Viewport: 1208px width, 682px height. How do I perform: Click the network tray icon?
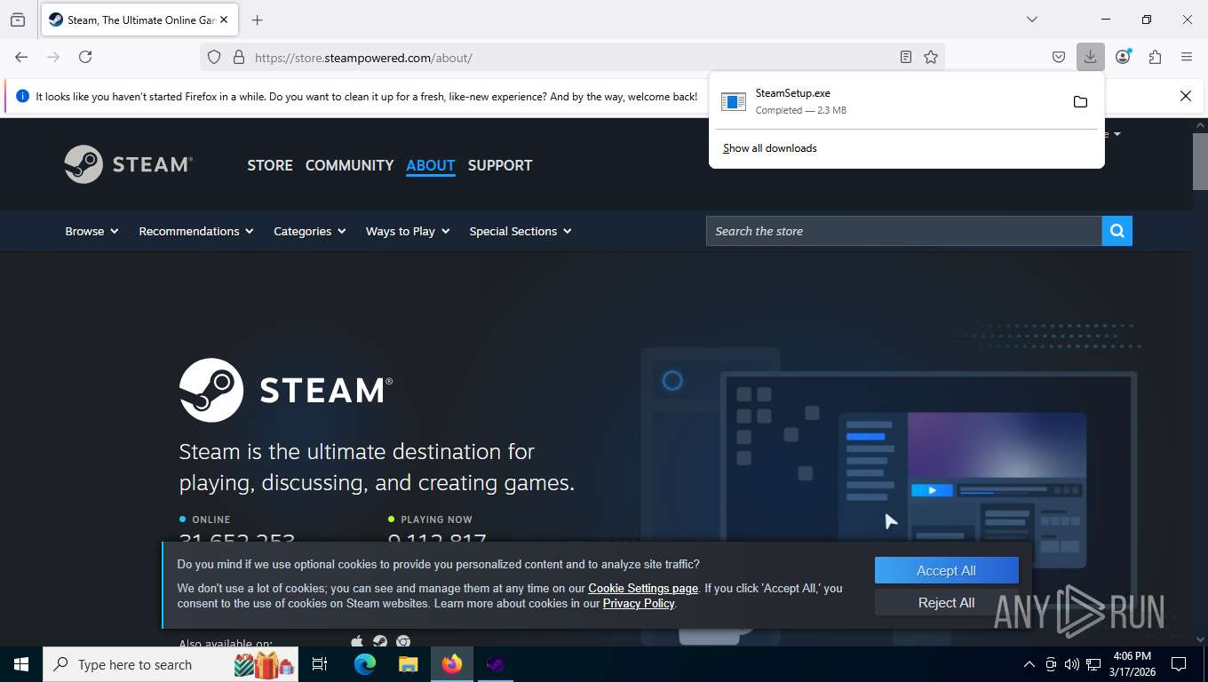[x=1094, y=664]
